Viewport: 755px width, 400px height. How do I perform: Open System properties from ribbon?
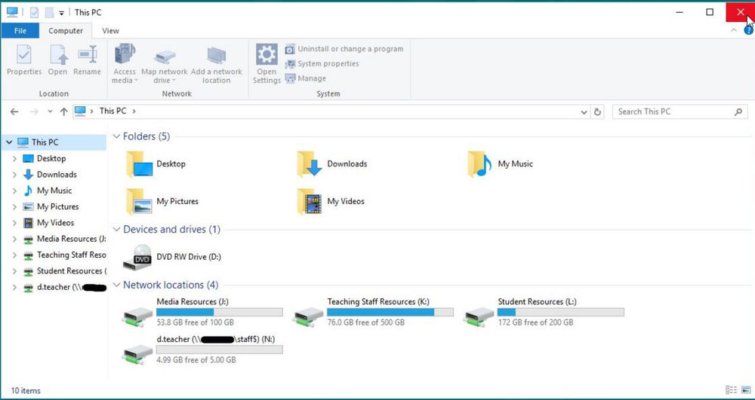pos(322,64)
